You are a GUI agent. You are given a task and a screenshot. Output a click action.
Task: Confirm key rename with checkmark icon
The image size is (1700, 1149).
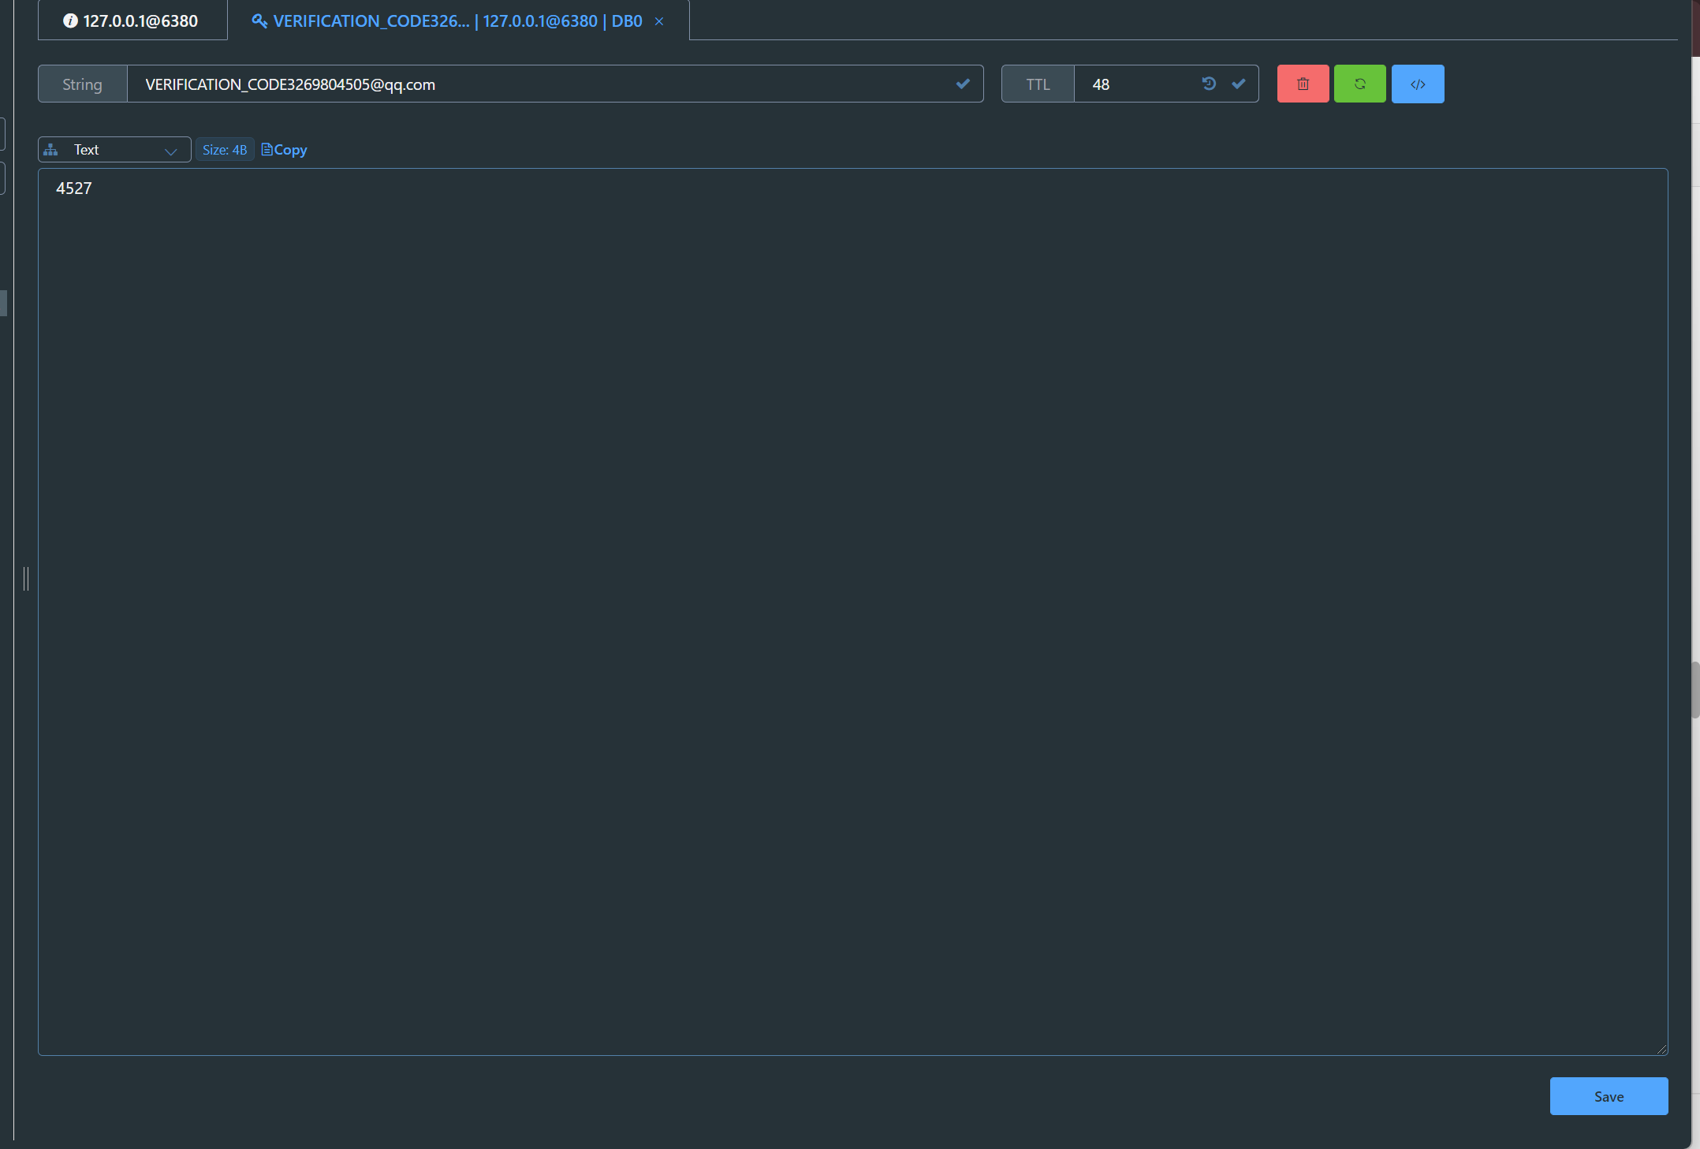click(x=963, y=84)
